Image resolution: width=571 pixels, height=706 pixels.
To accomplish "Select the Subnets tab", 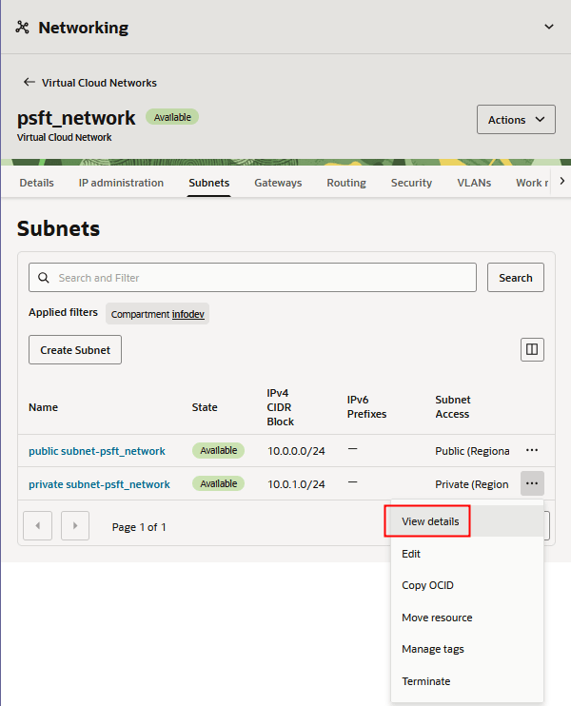I will [x=209, y=183].
